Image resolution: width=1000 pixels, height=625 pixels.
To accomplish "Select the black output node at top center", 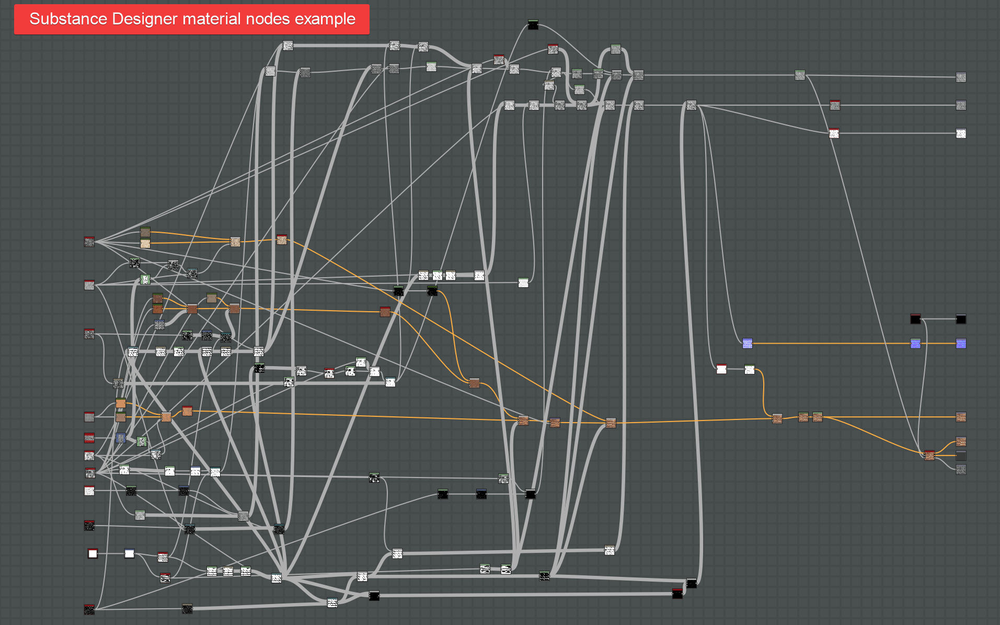I will click(x=534, y=24).
